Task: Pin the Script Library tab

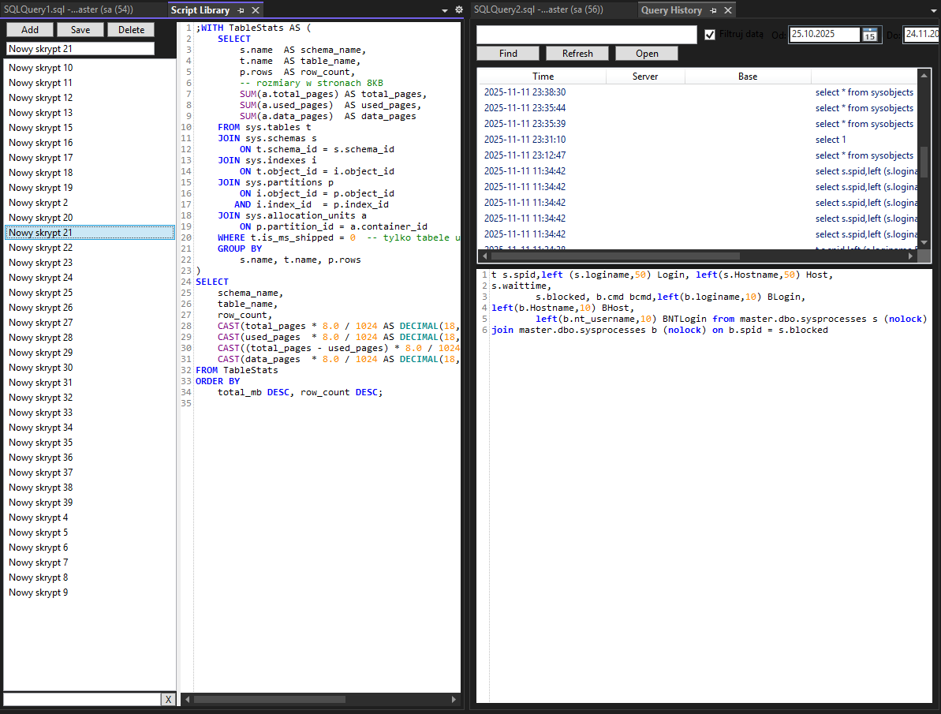Action: click(x=241, y=10)
